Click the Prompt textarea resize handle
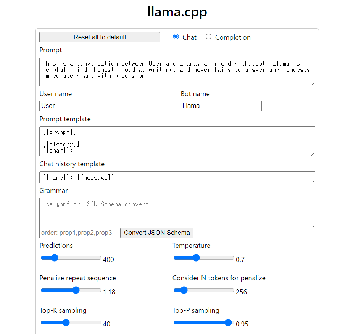 pyautogui.click(x=313, y=84)
